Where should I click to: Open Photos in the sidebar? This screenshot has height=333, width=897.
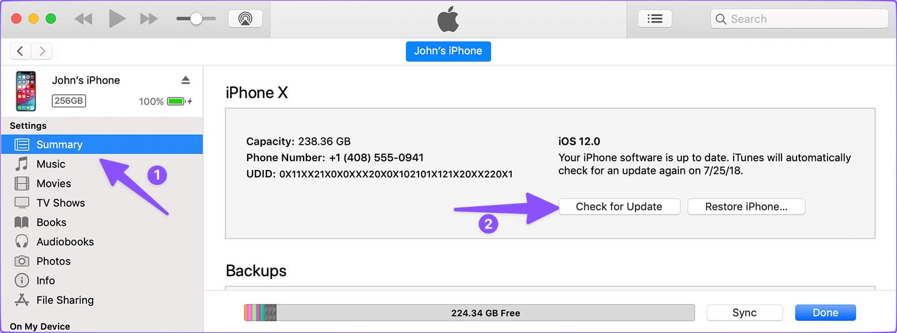101,261
